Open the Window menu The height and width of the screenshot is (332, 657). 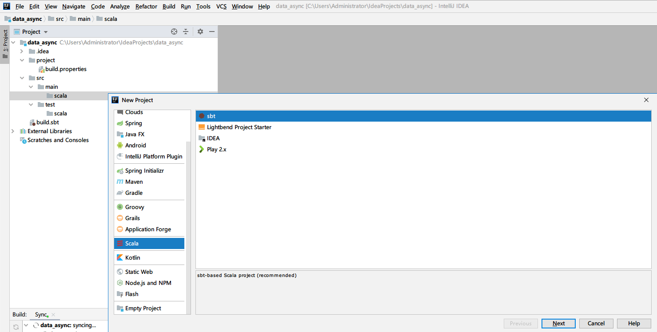pos(243,7)
